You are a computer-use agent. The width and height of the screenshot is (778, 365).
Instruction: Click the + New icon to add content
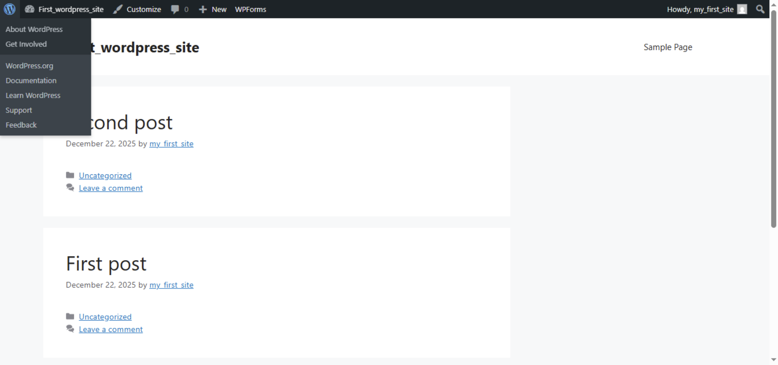coord(203,9)
